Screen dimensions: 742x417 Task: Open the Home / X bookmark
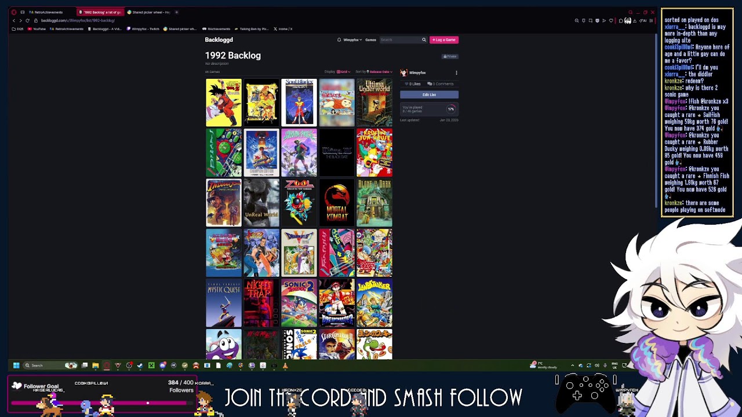click(x=283, y=29)
